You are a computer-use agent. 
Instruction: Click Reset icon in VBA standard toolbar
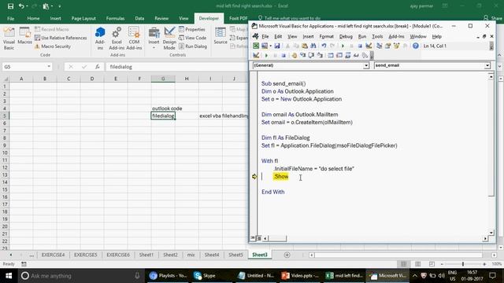pyautogui.click(x=360, y=46)
